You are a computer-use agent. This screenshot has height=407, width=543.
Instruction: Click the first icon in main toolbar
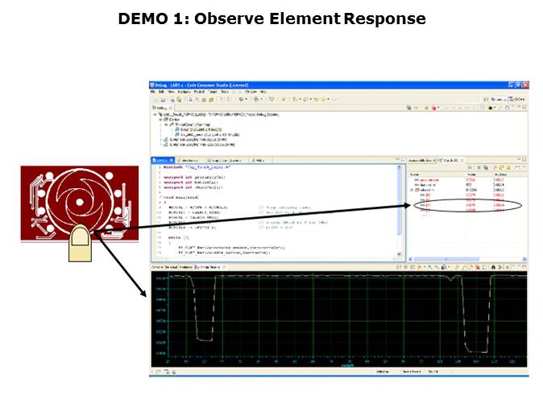pyautogui.click(x=154, y=99)
